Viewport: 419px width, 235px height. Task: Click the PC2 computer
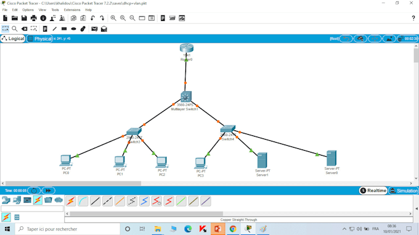tap(161, 162)
